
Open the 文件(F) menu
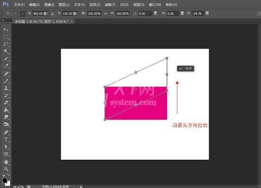click(19, 5)
